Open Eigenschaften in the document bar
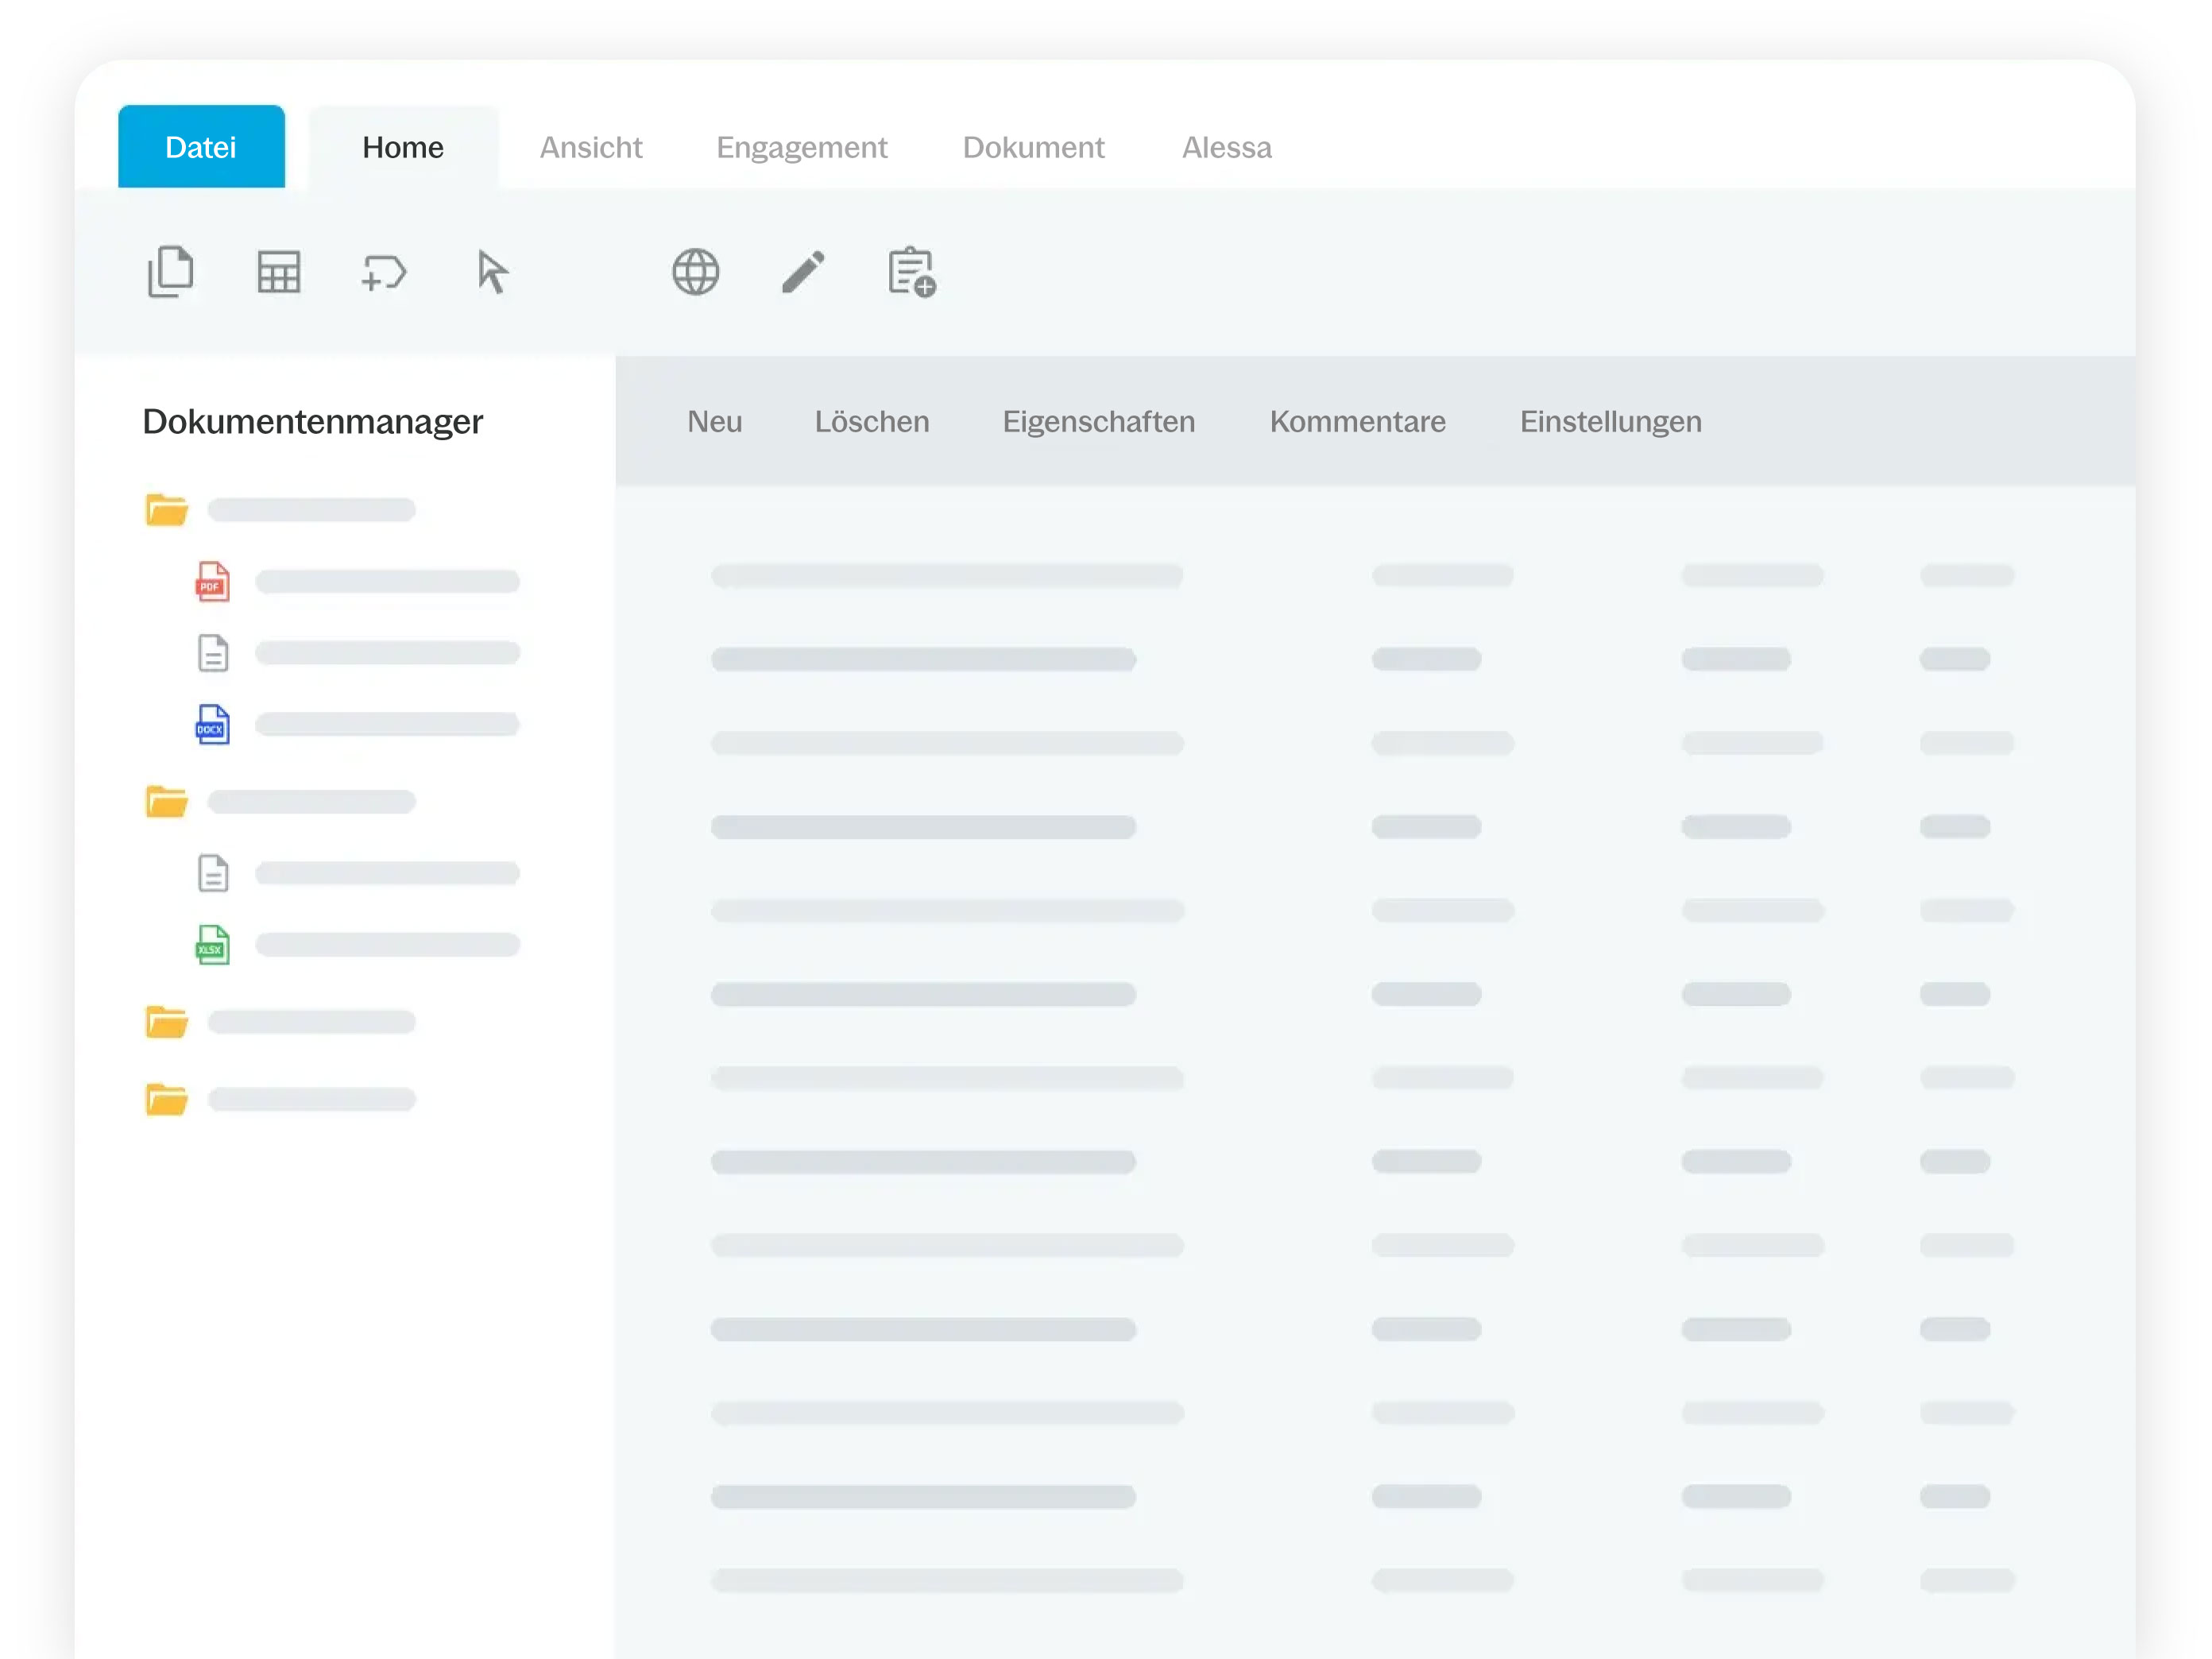The height and width of the screenshot is (1659, 2212). click(x=1098, y=421)
